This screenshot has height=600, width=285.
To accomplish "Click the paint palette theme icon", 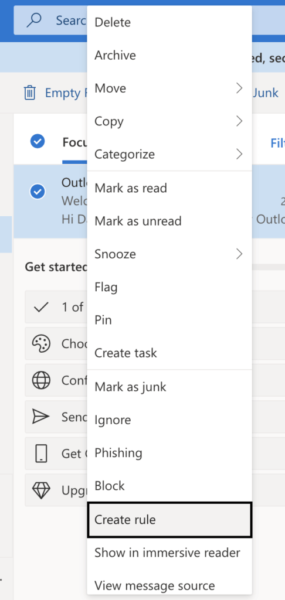I will point(41,343).
